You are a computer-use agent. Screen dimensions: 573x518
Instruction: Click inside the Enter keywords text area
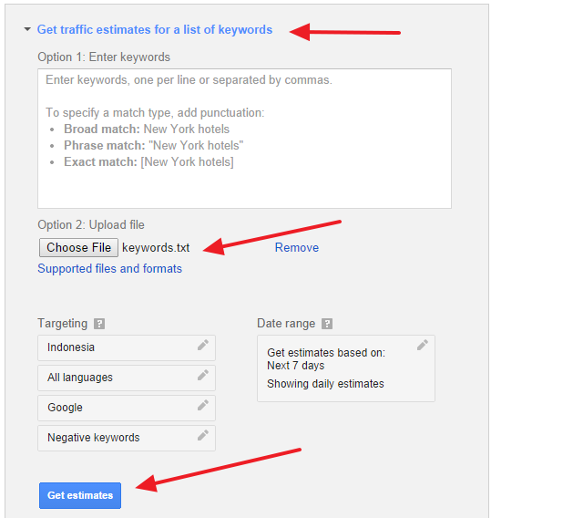click(x=244, y=139)
